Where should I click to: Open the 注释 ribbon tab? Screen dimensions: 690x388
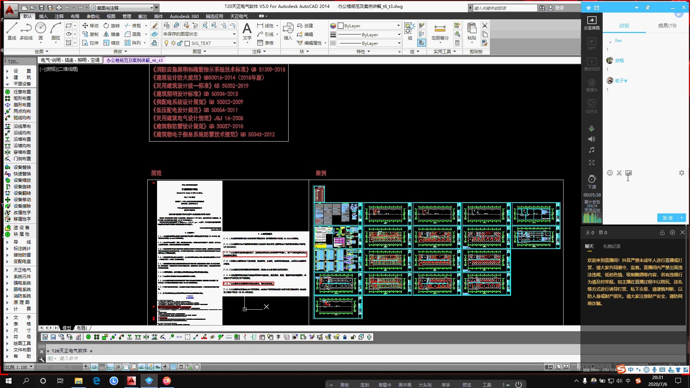coord(59,16)
